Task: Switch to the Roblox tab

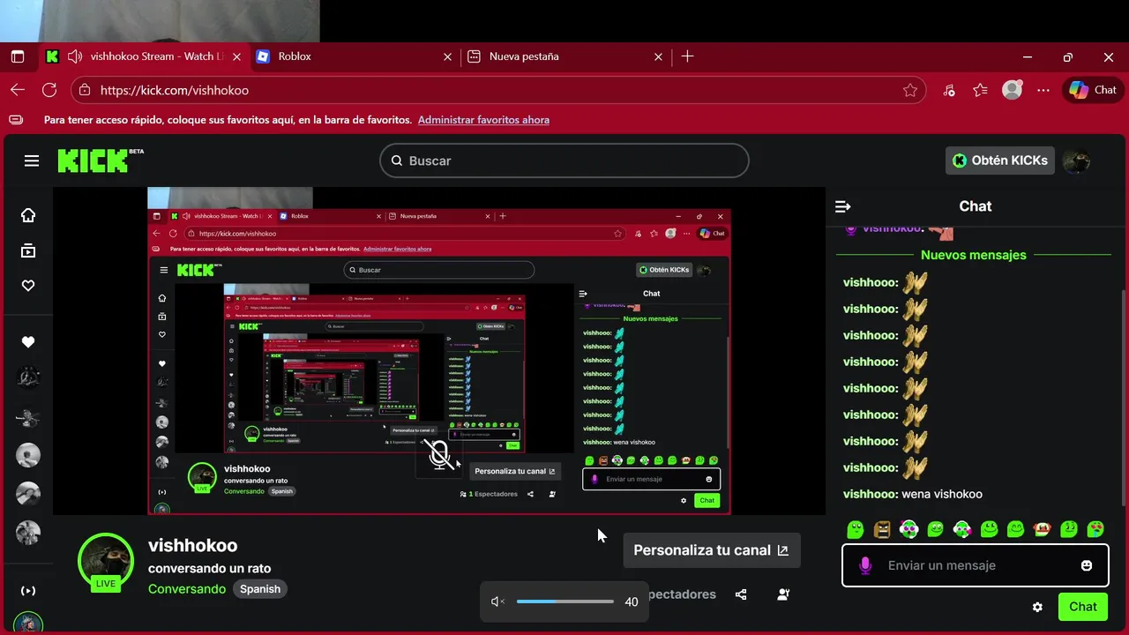Action: (355, 56)
